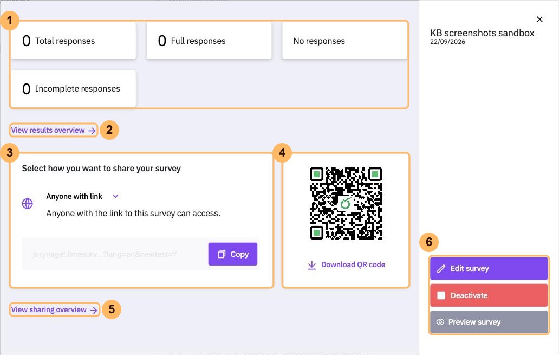Expand the Anyone with link dropdown chevron
Image resolution: width=559 pixels, height=355 pixels.
point(115,196)
